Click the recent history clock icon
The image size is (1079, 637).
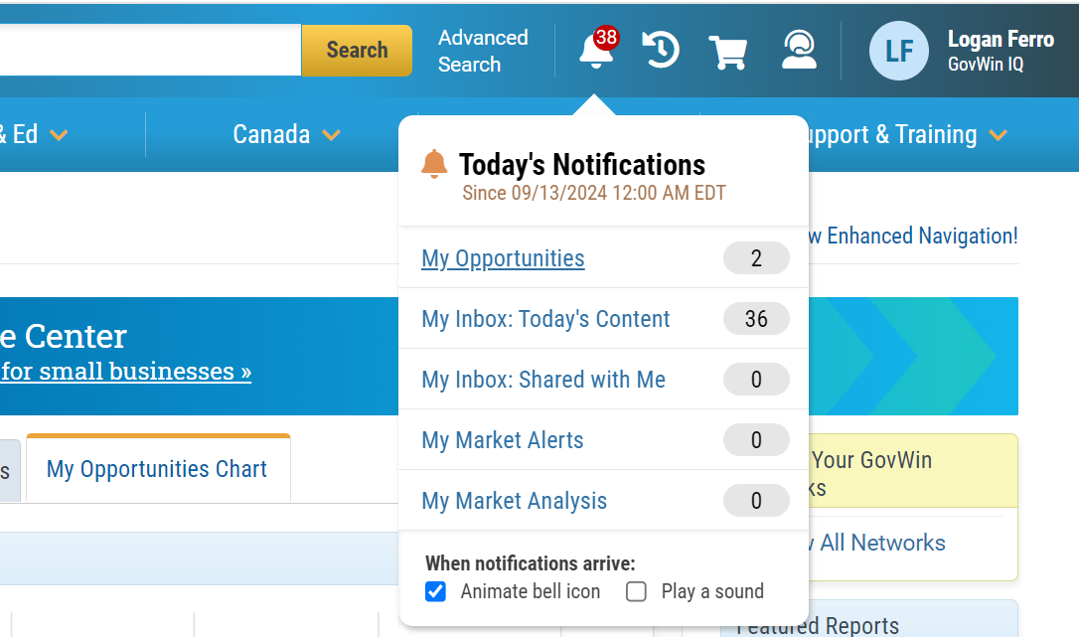pyautogui.click(x=659, y=50)
